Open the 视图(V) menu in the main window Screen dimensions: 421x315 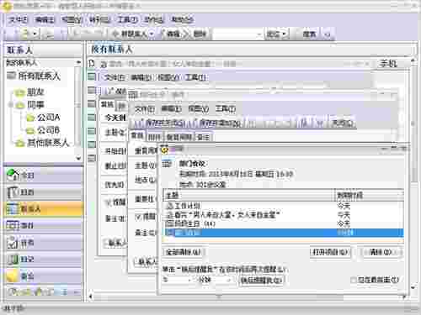click(x=72, y=19)
